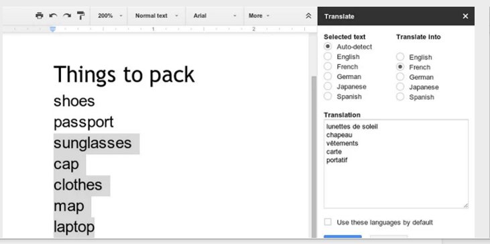Click the Things to pack heading
The height and width of the screenshot is (244, 490).
[x=124, y=74]
